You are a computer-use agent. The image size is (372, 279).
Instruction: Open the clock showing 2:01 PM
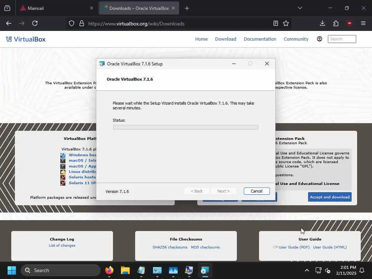click(x=346, y=270)
